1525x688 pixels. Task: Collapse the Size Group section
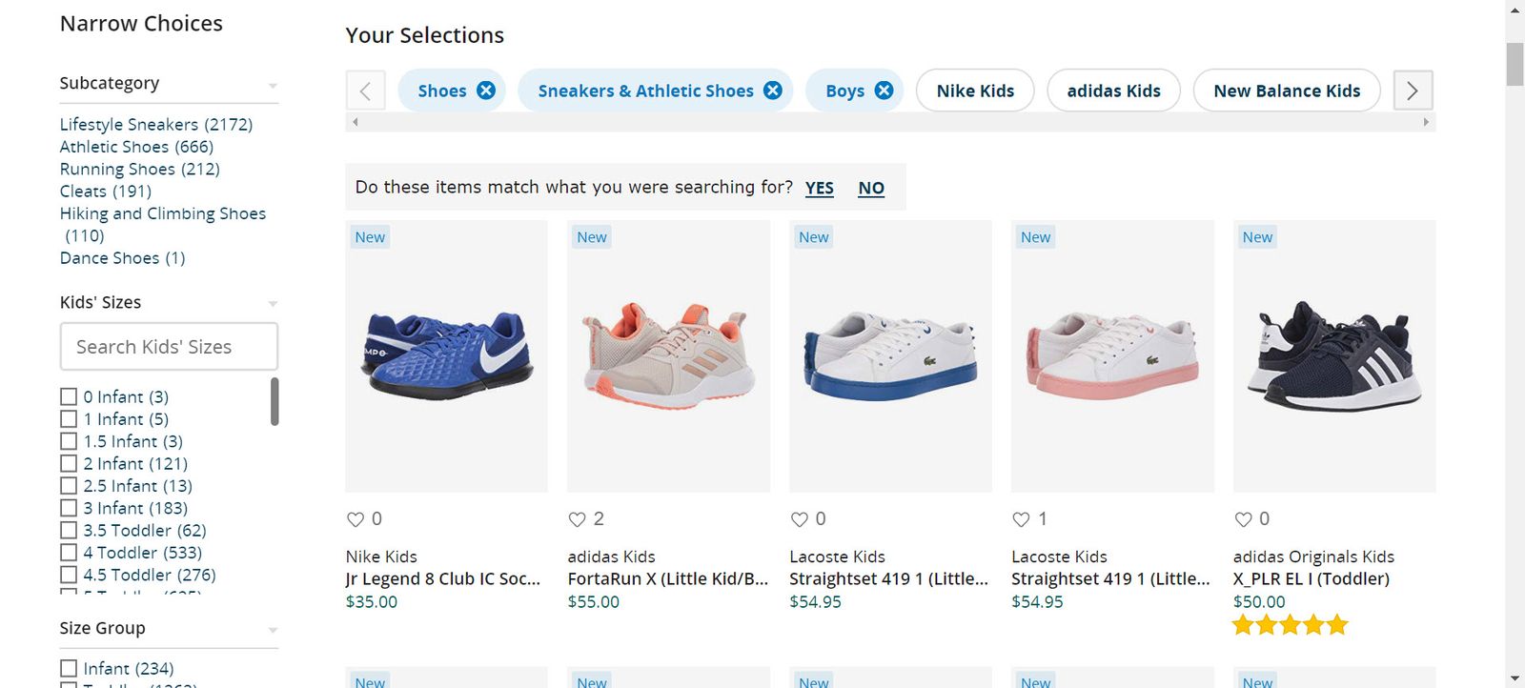[x=273, y=630]
